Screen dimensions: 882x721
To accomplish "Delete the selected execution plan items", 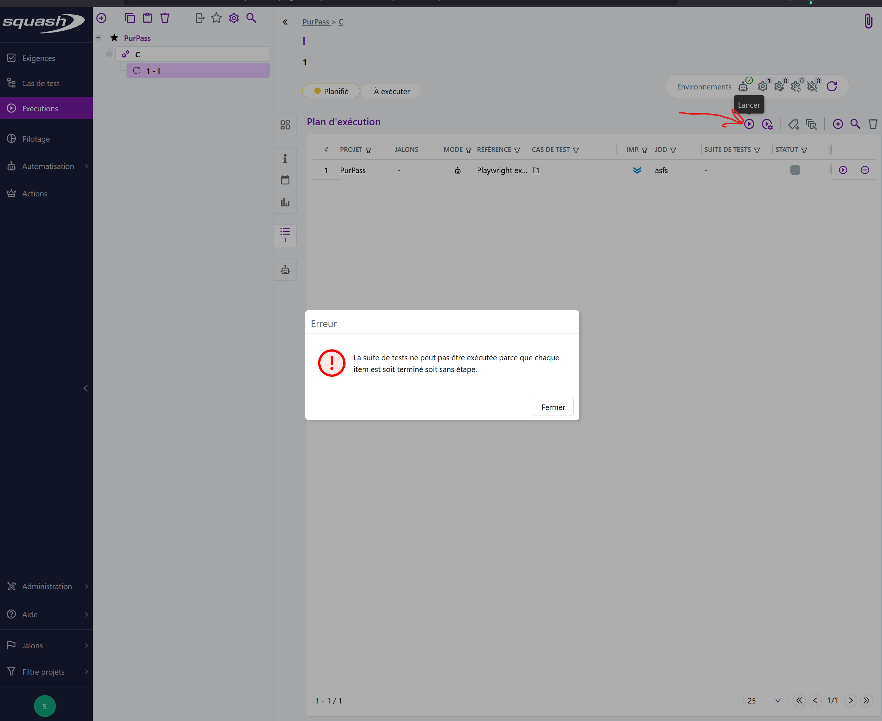I will [x=873, y=124].
